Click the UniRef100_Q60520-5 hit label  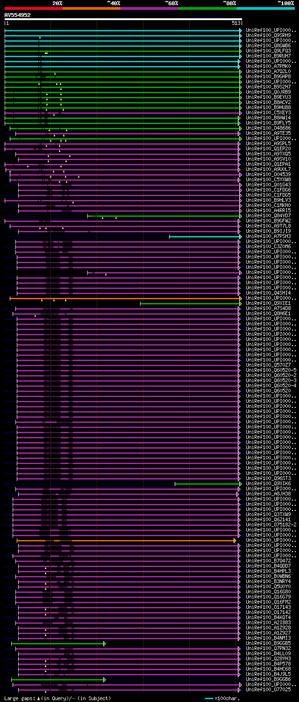pos(271,370)
